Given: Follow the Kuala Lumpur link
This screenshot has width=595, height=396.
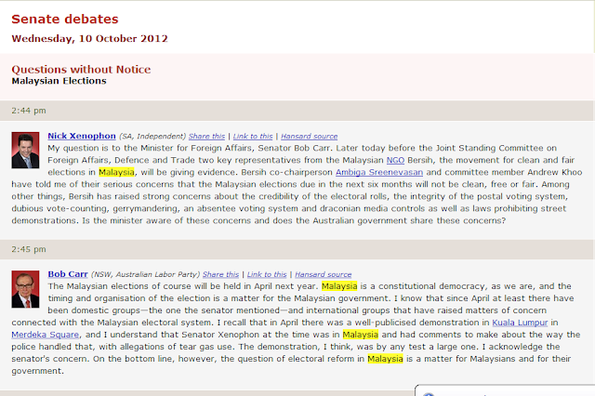Looking at the screenshot, I should [520, 323].
